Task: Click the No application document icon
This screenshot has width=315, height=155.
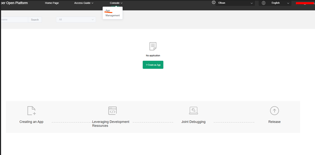Action: pyautogui.click(x=153, y=46)
